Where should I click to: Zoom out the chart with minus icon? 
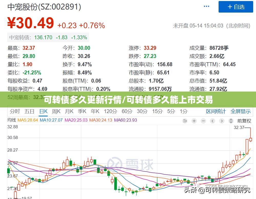(203, 121)
